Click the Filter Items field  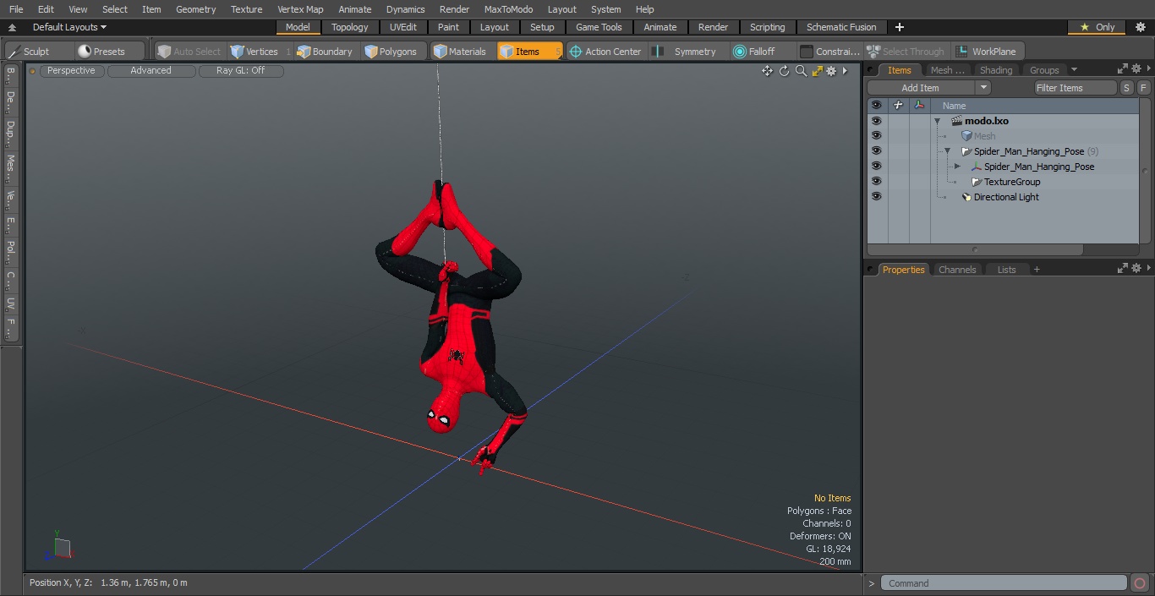[1076, 88]
